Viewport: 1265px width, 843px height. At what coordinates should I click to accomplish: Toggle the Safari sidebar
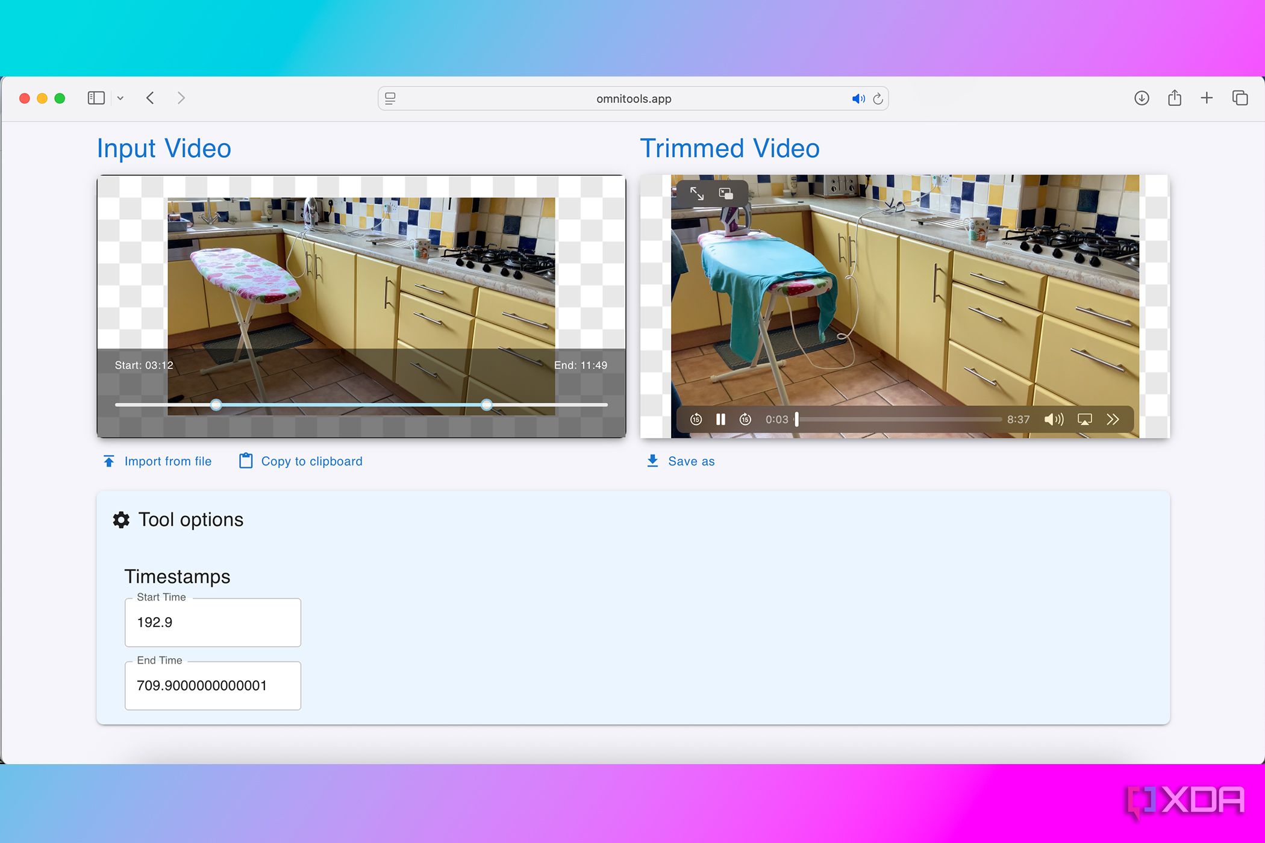click(x=96, y=98)
